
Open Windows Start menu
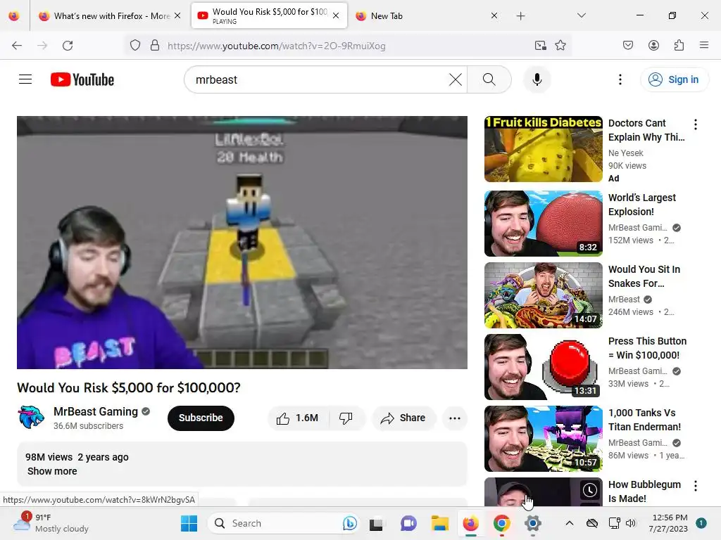189,523
